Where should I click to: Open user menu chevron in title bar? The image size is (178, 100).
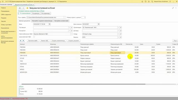point(170,1)
